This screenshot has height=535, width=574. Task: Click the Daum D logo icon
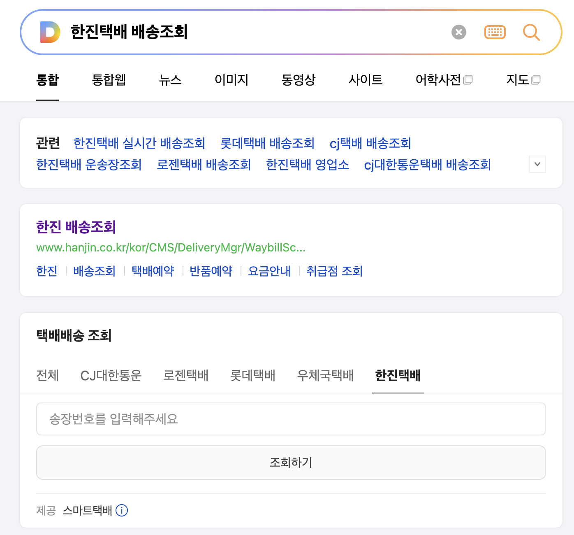pos(50,32)
